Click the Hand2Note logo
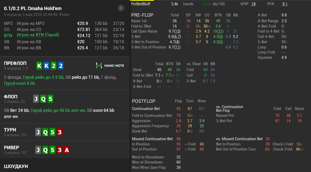The height and width of the screenshot is (172, 311). [110, 65]
